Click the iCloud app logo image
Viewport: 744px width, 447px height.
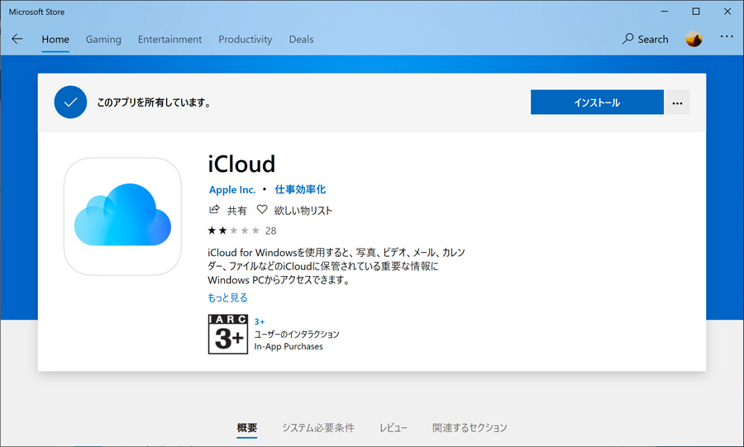[122, 216]
